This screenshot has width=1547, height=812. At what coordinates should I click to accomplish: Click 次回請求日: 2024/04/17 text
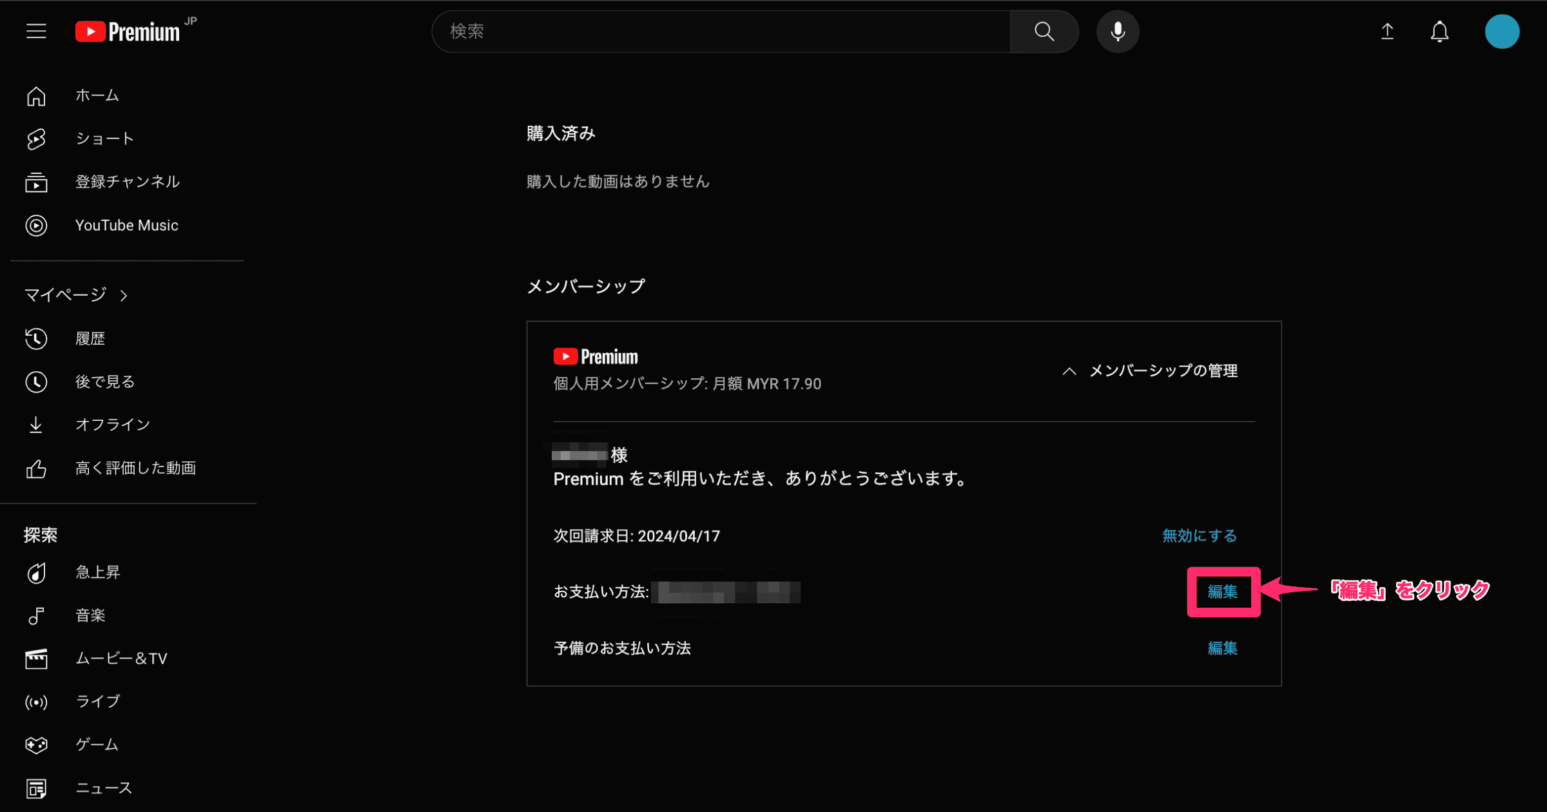pyautogui.click(x=637, y=536)
